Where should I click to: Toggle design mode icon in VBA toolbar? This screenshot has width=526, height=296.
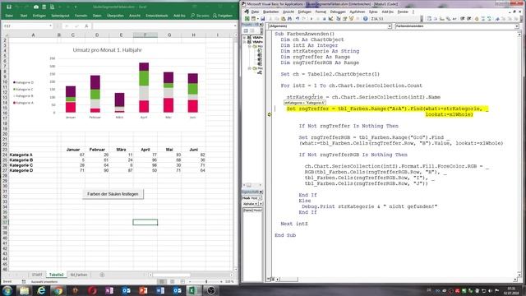(330, 19)
